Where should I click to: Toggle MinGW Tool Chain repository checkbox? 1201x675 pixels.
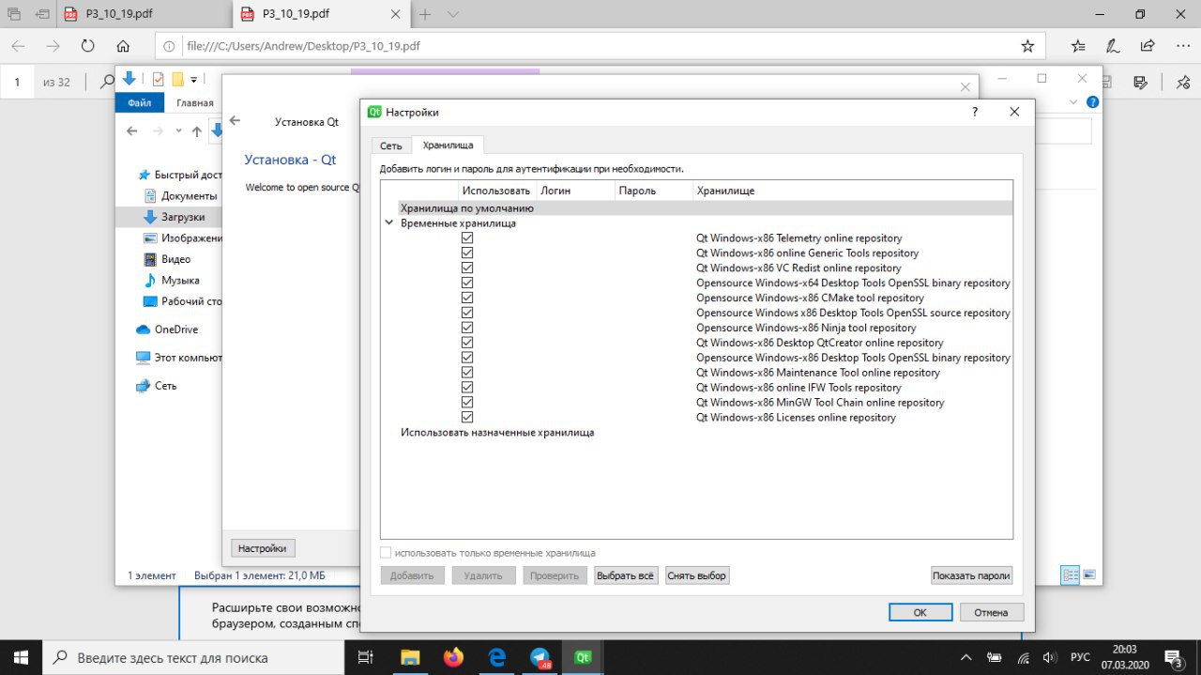(x=467, y=403)
